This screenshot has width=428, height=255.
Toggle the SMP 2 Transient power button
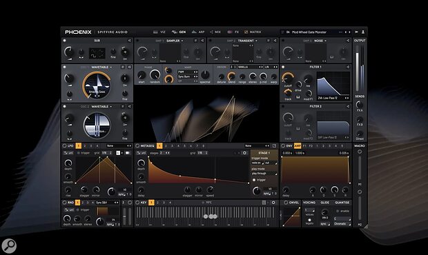pos(210,41)
